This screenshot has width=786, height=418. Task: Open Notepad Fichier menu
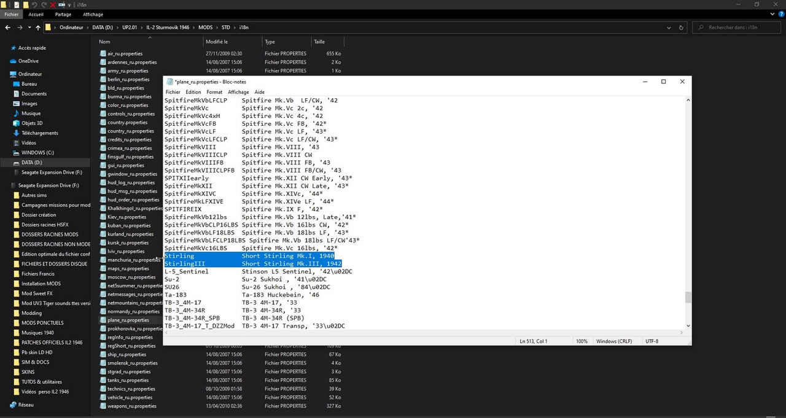[173, 92]
